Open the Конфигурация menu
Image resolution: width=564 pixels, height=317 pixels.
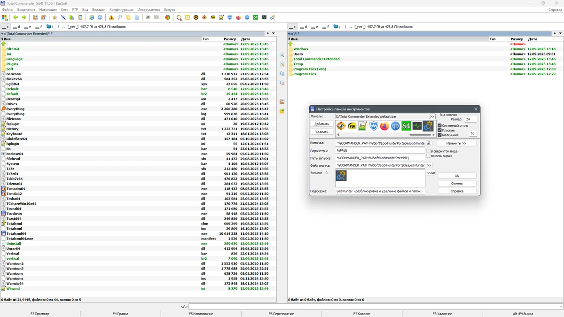(x=121, y=9)
